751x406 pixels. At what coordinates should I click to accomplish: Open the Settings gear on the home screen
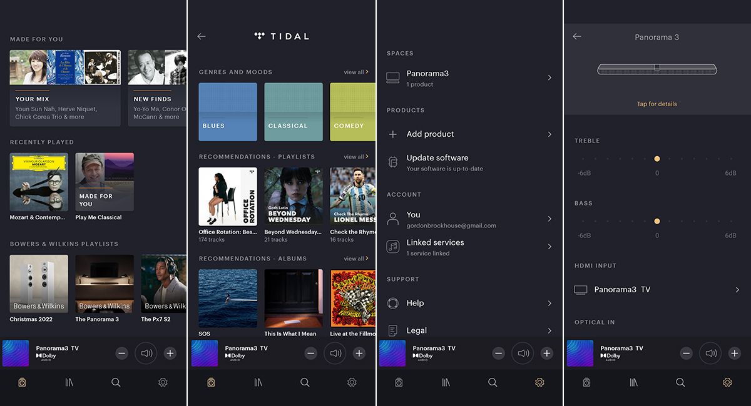point(163,382)
